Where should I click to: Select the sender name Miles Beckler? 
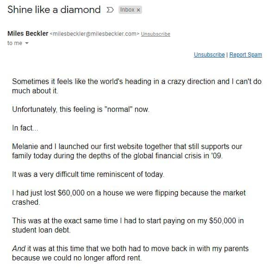tap(28, 33)
